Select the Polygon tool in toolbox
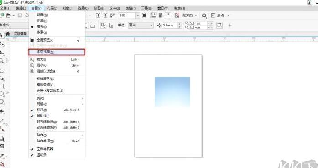The image size is (318, 168). 2,101
